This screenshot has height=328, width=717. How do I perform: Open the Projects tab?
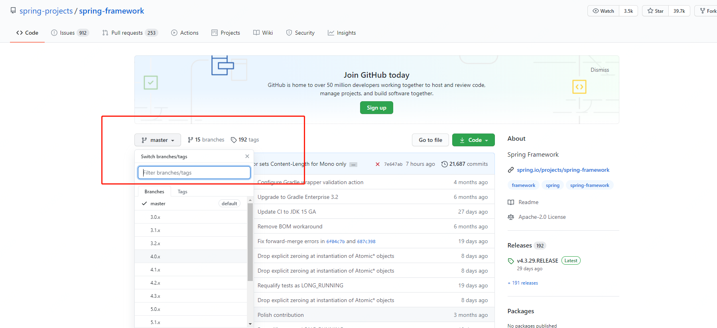(x=226, y=33)
